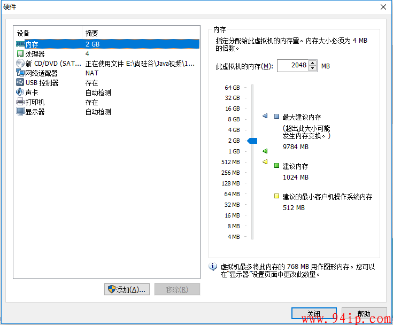
Task: Click the yellow minimum memory marker
Action: pos(265,161)
